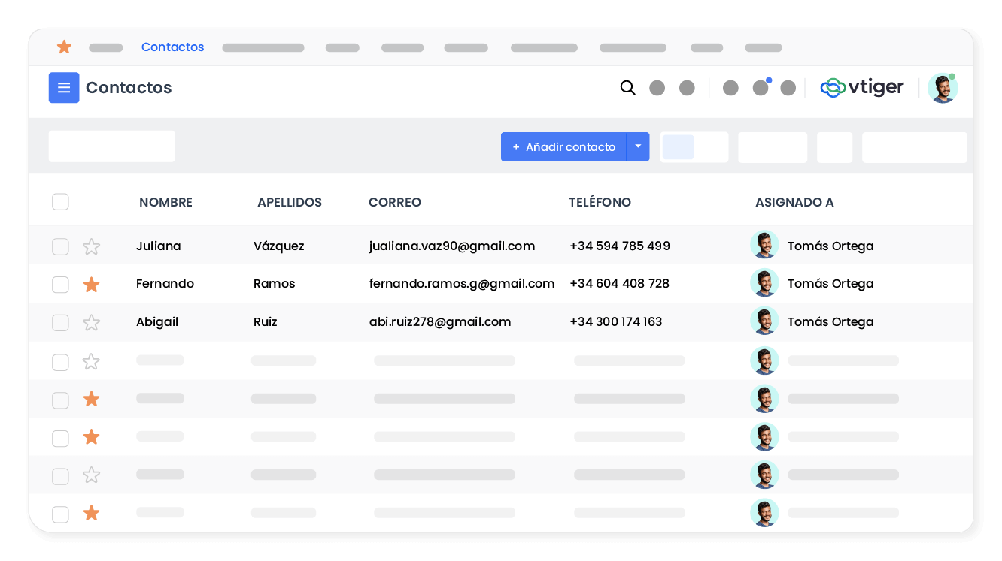
Task: Check the select-all checkbox in the header
Action: click(x=60, y=201)
